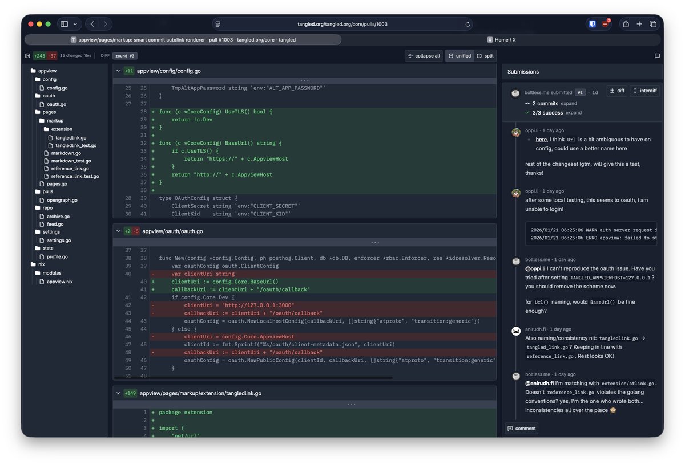Image resolution: width=685 pixels, height=465 pixels.
Task: Select the pull #1003 page tab
Action: tap(182, 39)
